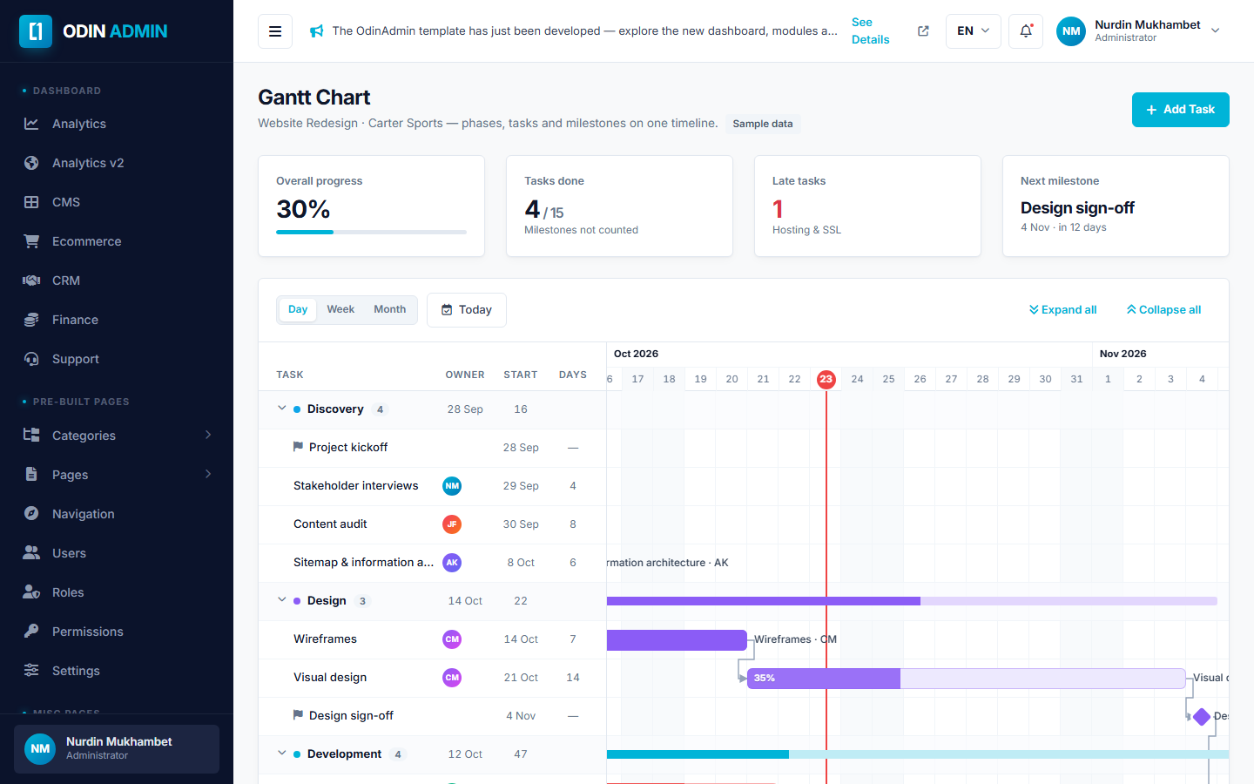
Task: Click the Support headset icon
Action: click(31, 359)
